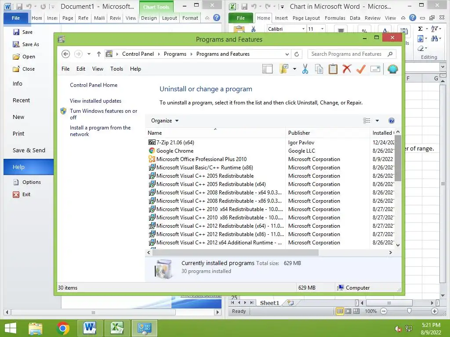
Task: Select the Design tab under Chart Tools in Word
Action: [x=149, y=18]
